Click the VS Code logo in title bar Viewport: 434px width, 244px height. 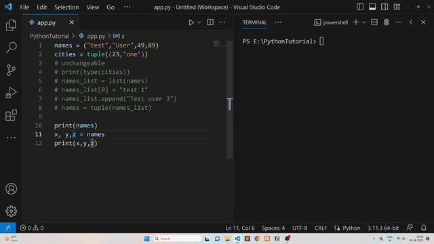8,7
